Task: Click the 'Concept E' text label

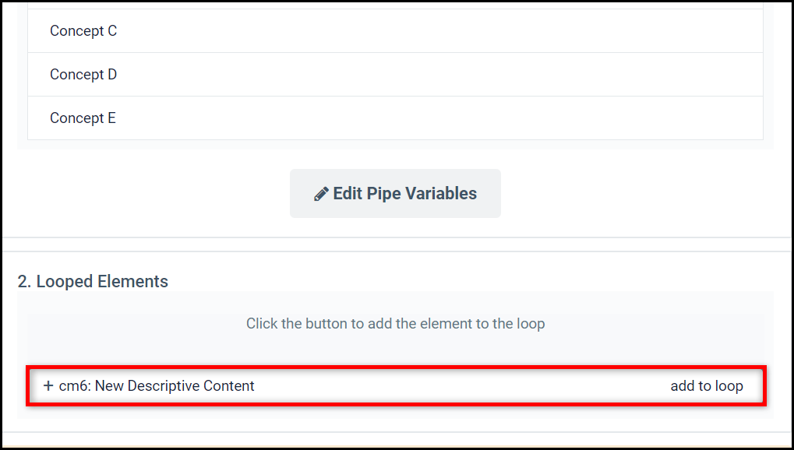Action: [x=83, y=118]
